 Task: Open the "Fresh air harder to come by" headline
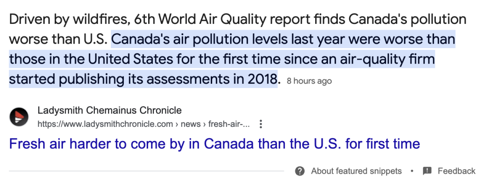(214, 144)
